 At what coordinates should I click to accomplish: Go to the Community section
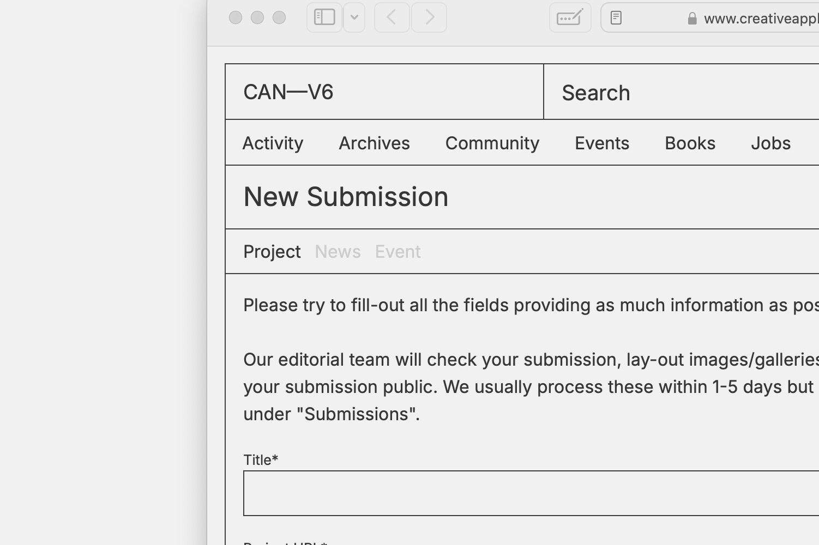pos(492,143)
